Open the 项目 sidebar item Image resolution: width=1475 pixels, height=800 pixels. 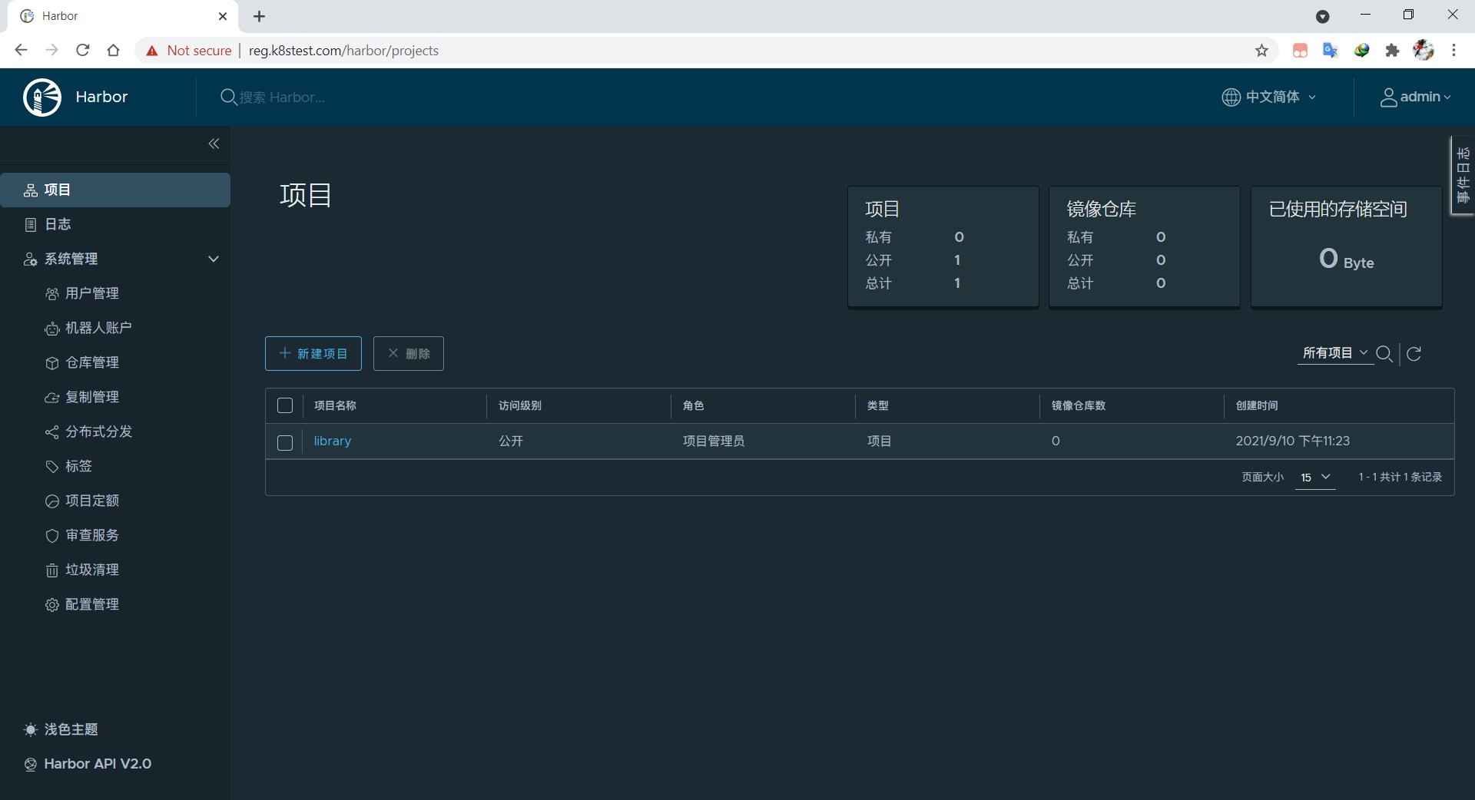click(115, 190)
